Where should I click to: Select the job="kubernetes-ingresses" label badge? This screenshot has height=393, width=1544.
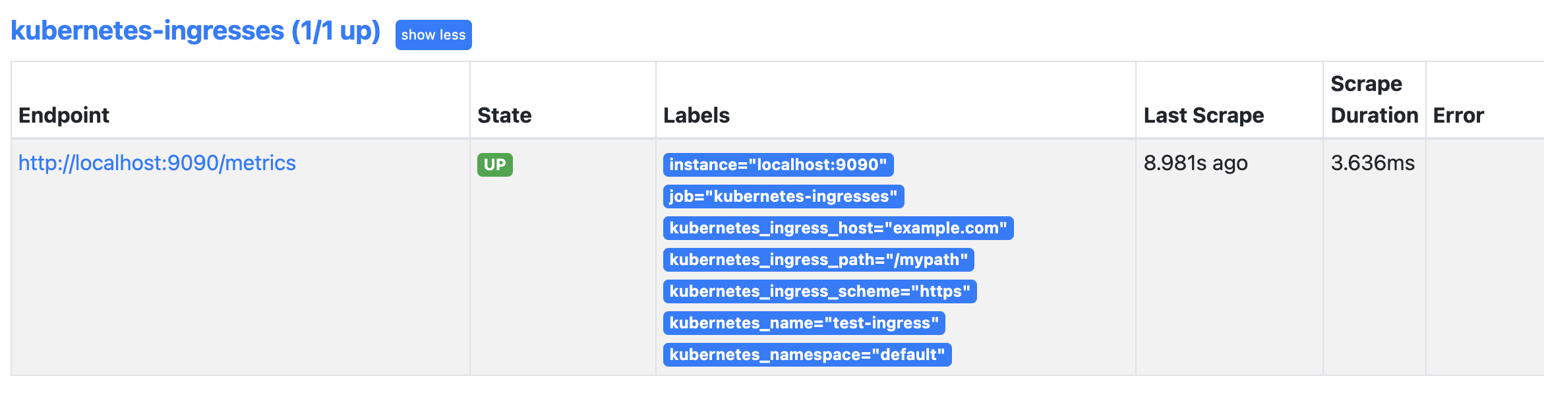click(x=783, y=196)
